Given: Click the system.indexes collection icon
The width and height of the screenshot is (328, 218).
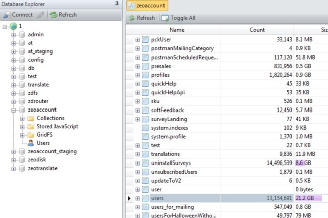Looking at the screenshot, I should 145,128.
